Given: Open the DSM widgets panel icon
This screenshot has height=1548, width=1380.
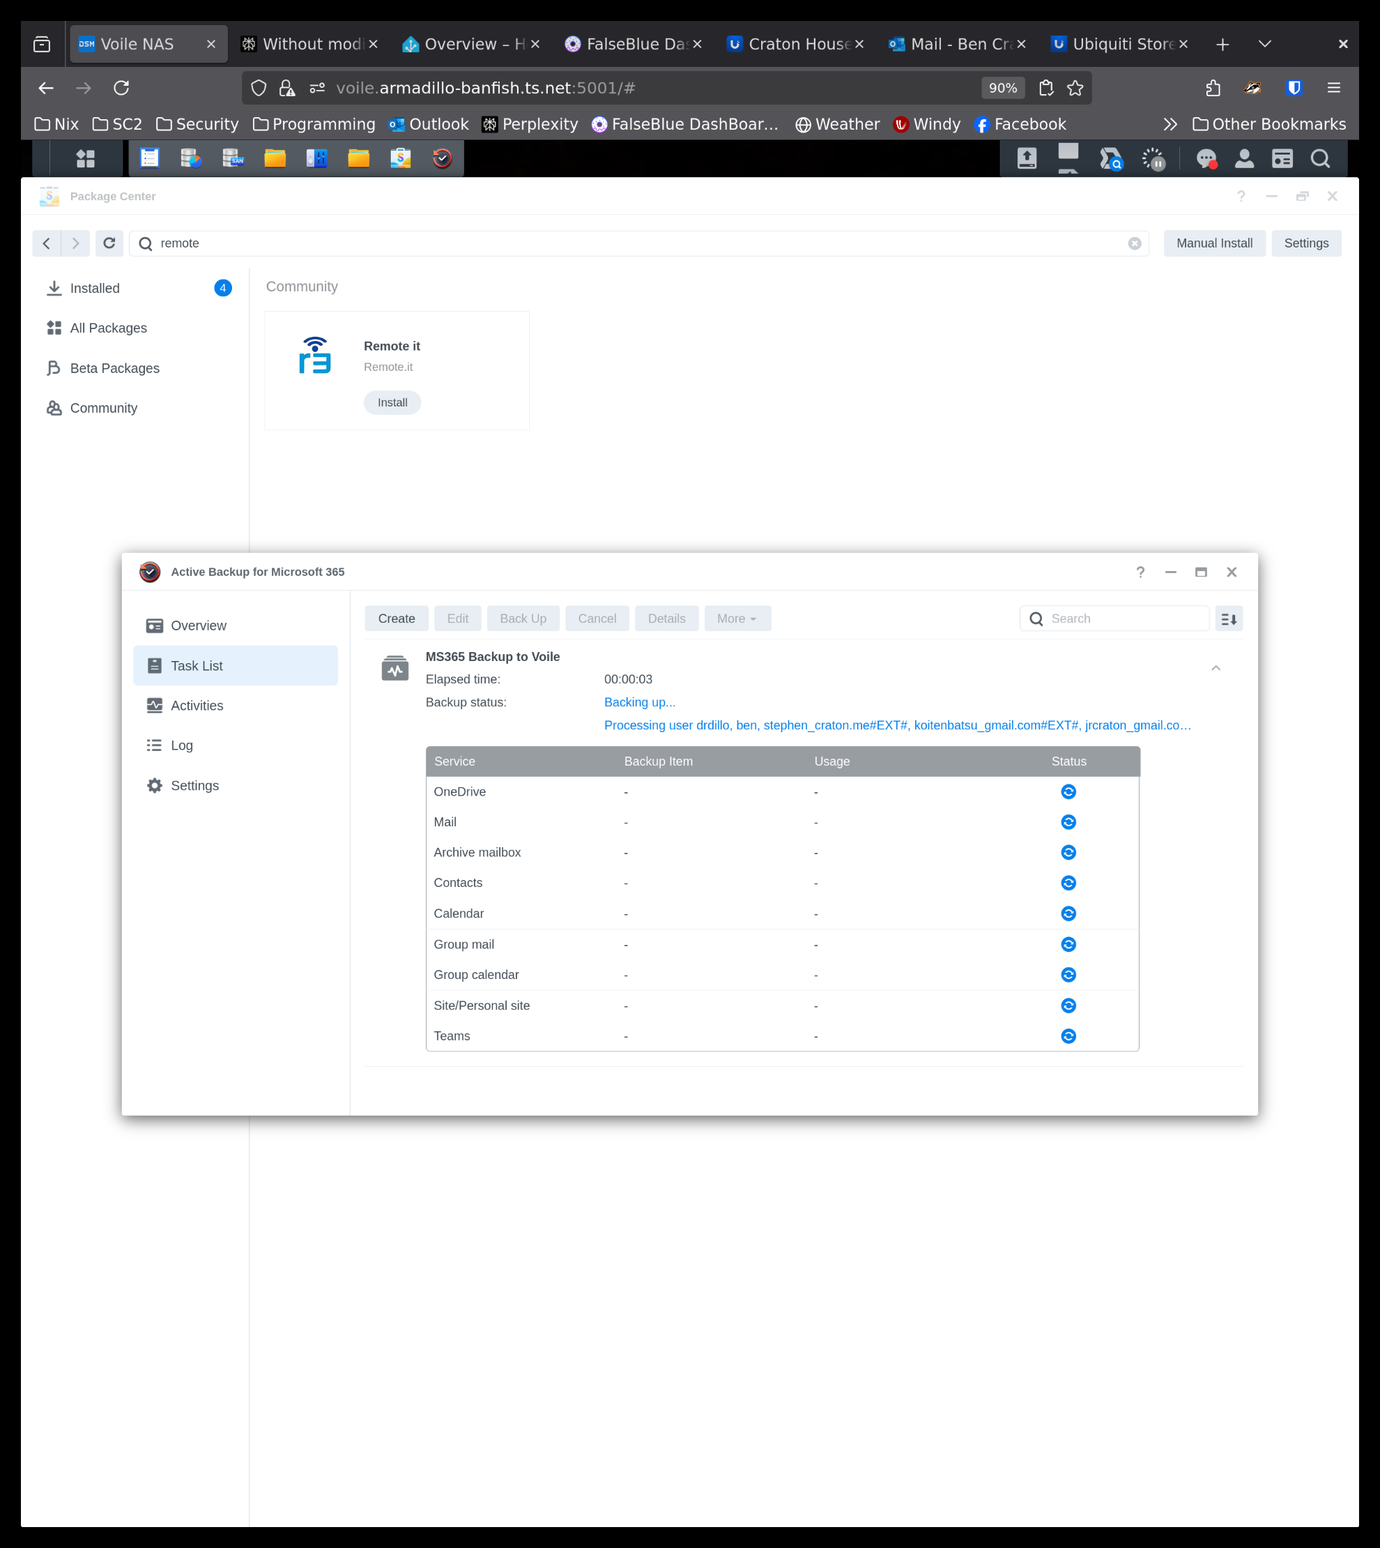Looking at the screenshot, I should click(1282, 158).
